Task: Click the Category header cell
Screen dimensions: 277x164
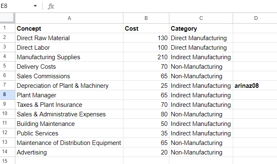Action: [x=201, y=29]
